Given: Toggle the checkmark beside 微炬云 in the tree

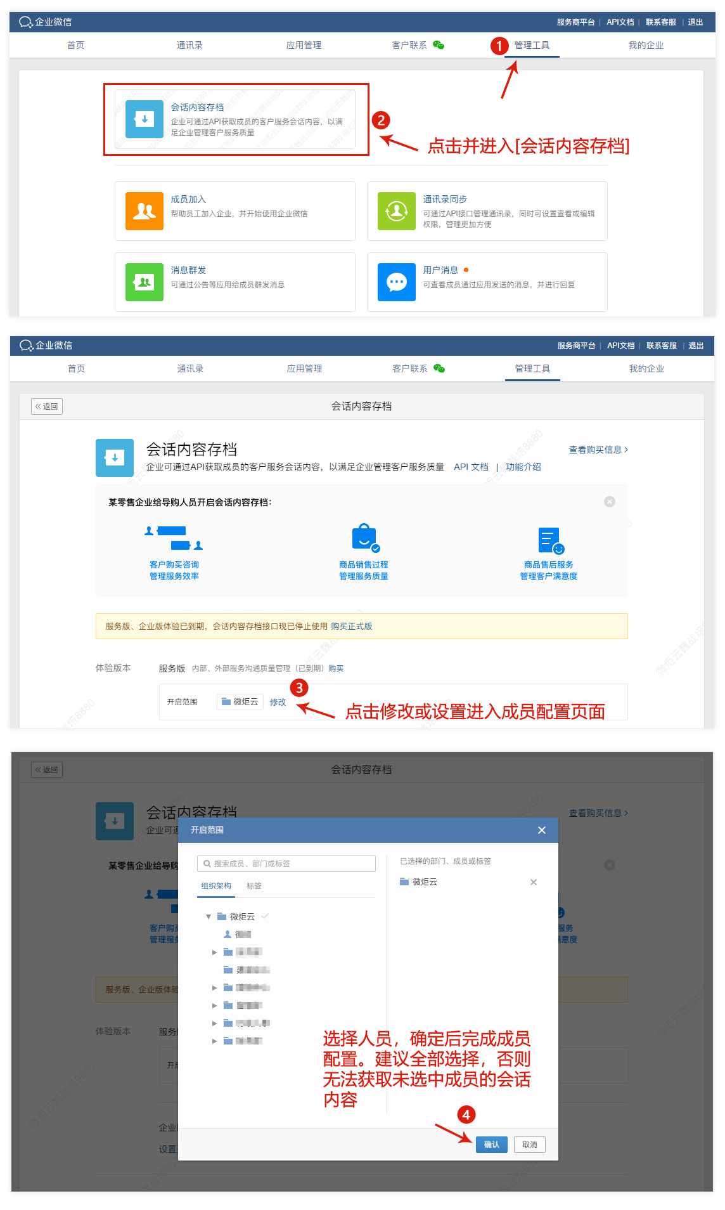Looking at the screenshot, I should click(265, 916).
